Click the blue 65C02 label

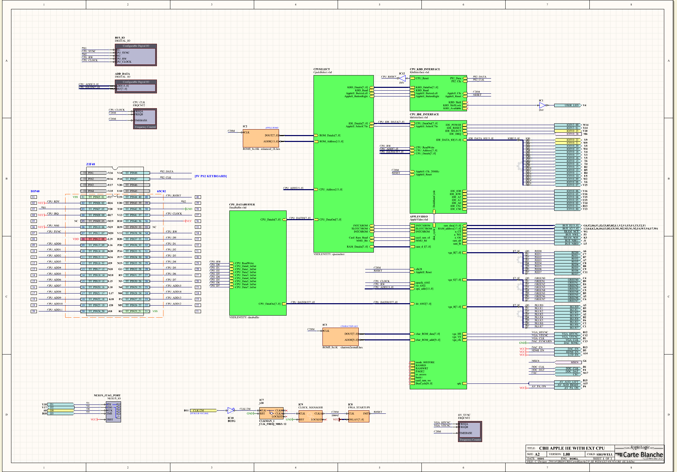tap(161, 191)
